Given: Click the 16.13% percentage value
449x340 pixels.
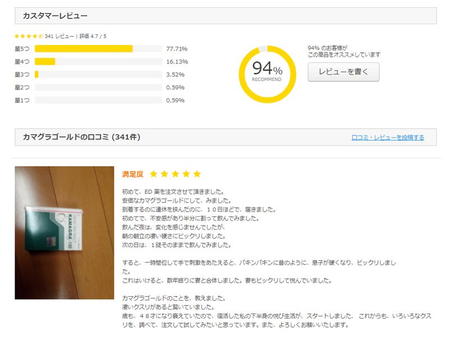Looking at the screenshot, I should (x=177, y=62).
